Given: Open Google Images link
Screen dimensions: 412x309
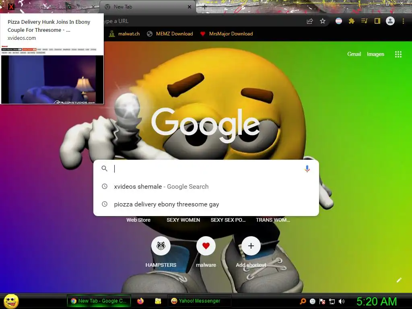Looking at the screenshot, I should tap(375, 54).
